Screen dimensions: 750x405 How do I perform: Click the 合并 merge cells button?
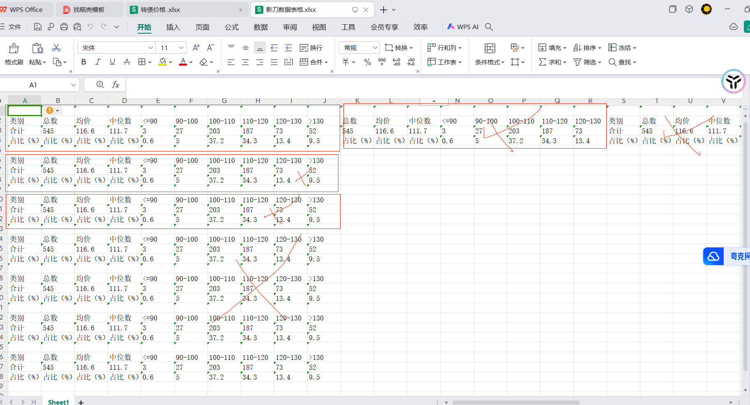coord(314,62)
